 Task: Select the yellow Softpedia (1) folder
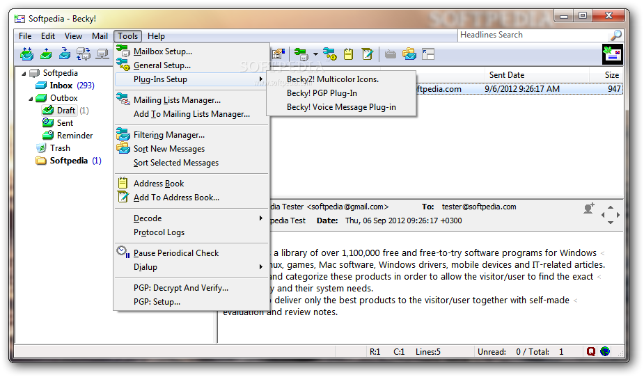pyautogui.click(x=69, y=161)
